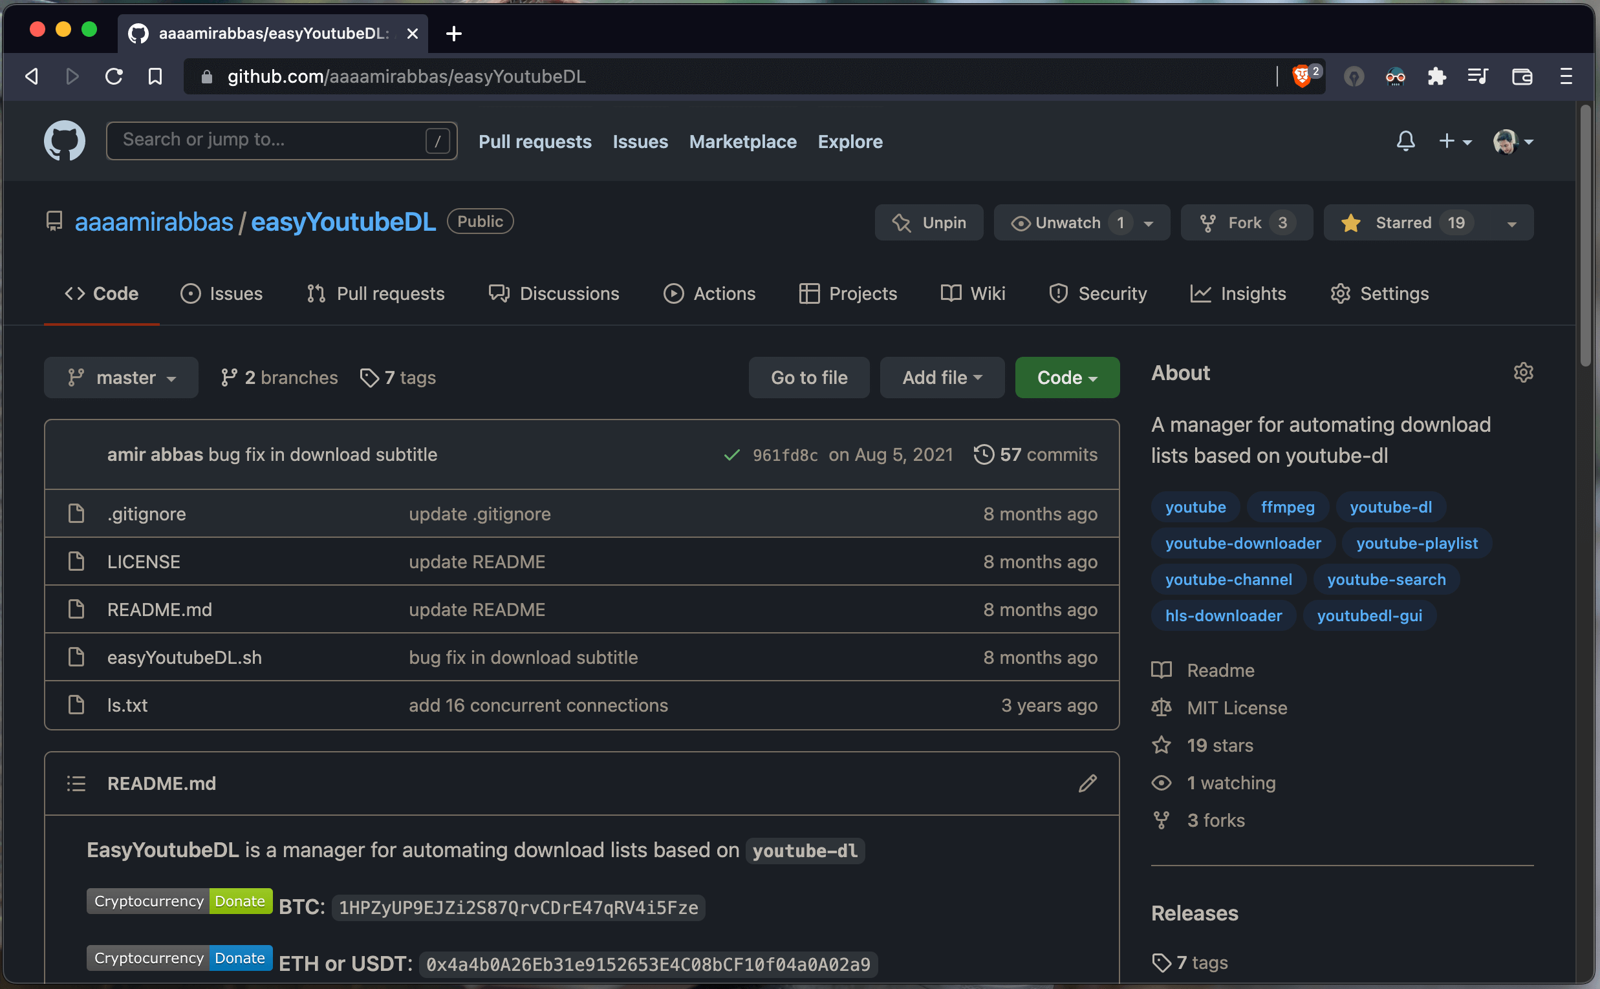Click the page's vertical scrollbar

tap(1584, 235)
